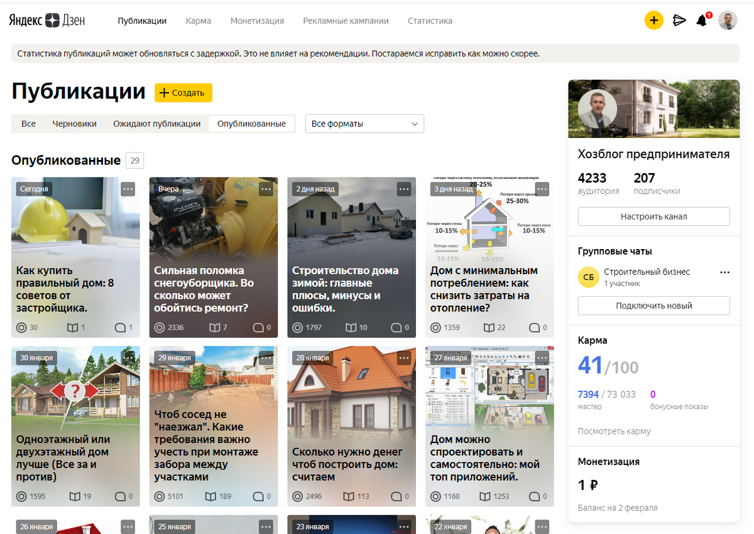Click the channel name 'Хозблог предпринимателя'
754x534 pixels.
[x=654, y=154]
